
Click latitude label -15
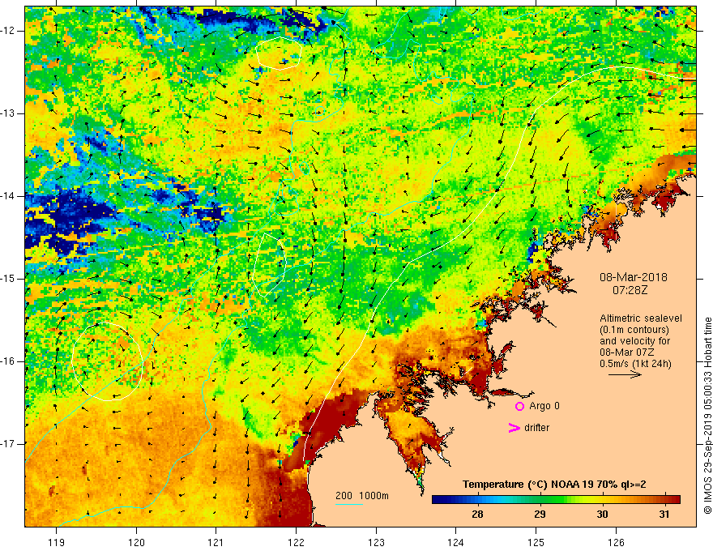8,279
